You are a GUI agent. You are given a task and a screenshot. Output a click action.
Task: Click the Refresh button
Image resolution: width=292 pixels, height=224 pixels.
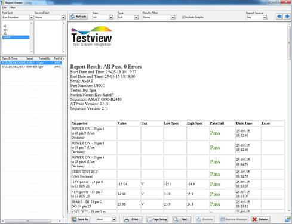pos(79,17)
